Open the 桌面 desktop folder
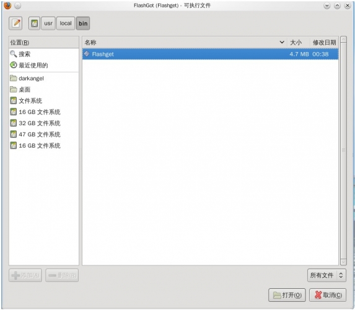Screen dimensions: 355x310 (44, 89)
